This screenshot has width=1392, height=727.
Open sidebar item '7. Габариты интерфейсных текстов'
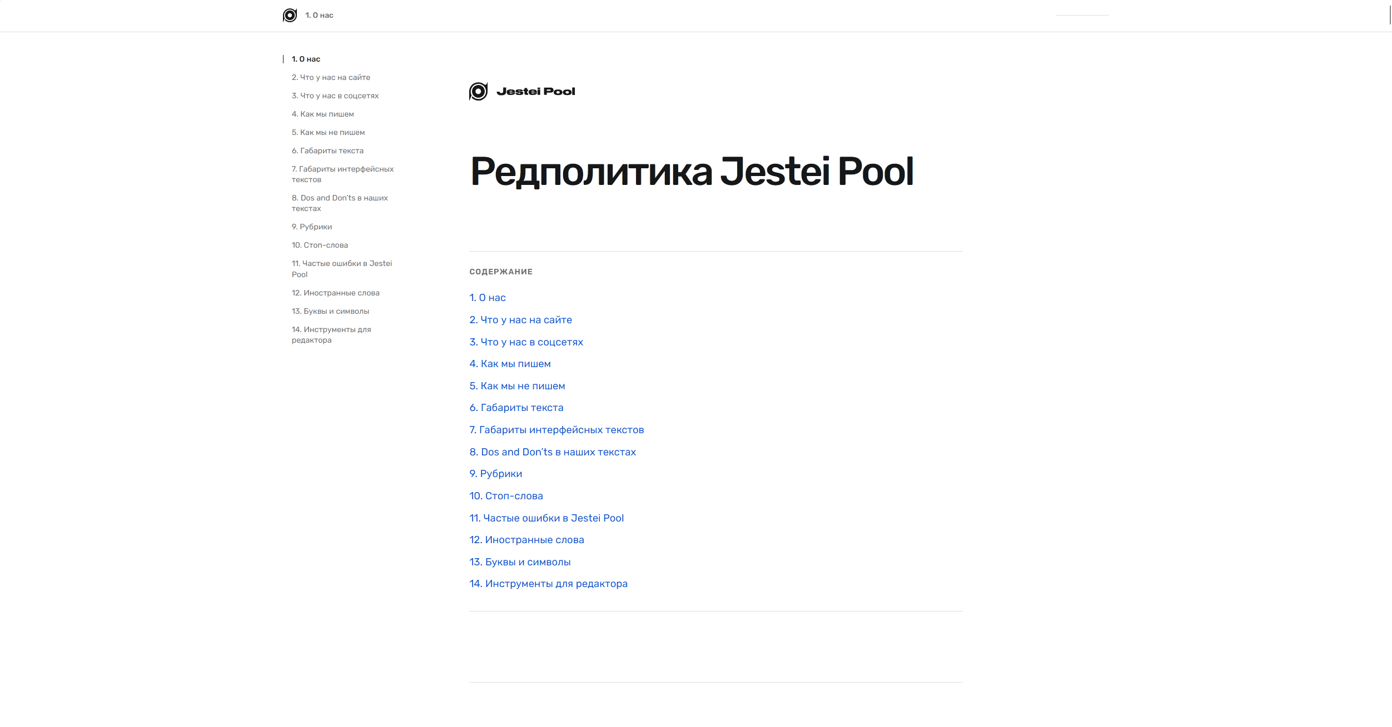pyautogui.click(x=342, y=174)
